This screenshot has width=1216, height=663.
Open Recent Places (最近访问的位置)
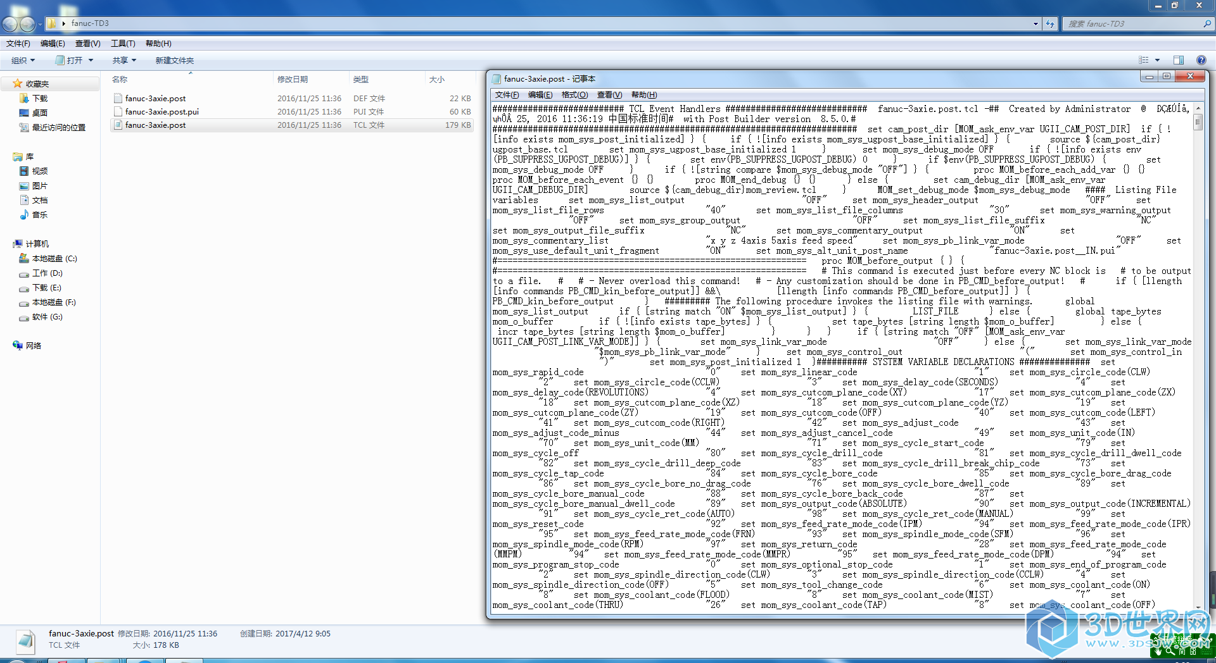click(x=58, y=127)
